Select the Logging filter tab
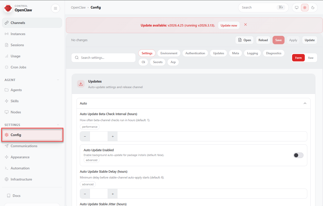Image resolution: width=323 pixels, height=206 pixels. 253,53
